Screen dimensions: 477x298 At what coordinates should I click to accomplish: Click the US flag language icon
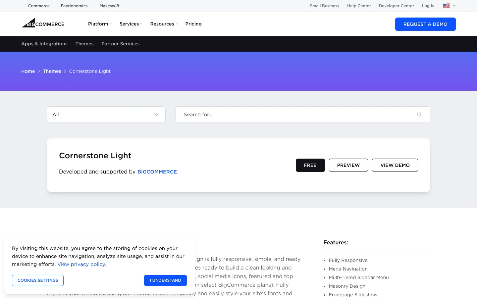coord(446,6)
